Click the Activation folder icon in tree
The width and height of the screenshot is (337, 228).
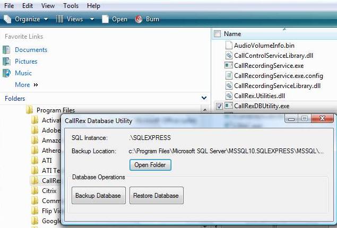[34, 120]
